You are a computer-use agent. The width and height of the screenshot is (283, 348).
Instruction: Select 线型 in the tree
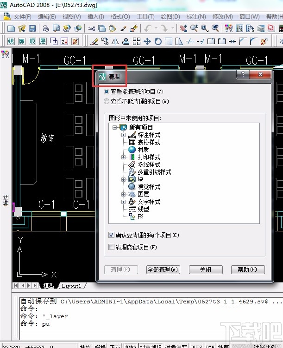coord(144,209)
